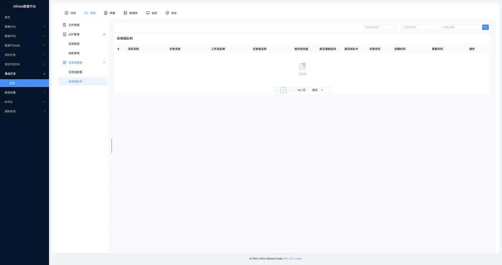Expand 数据质量 sidebar menu arrow
Image resolution: width=502 pixels, height=265 pixels.
(x=44, y=92)
